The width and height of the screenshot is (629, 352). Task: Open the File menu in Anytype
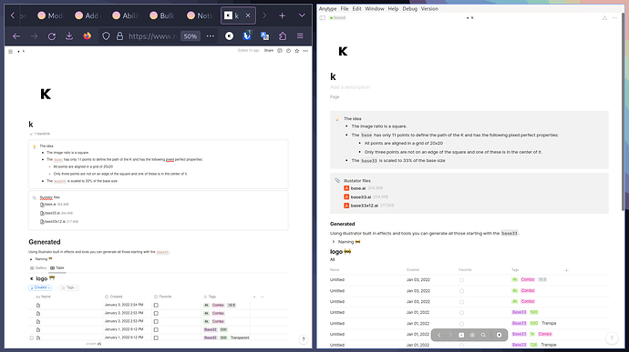[345, 9]
